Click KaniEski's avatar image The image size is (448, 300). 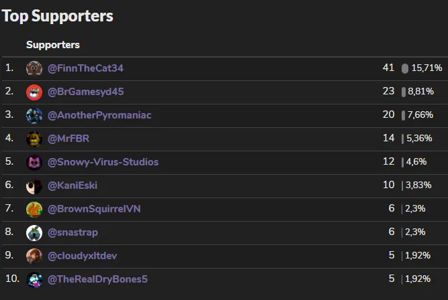click(x=34, y=186)
